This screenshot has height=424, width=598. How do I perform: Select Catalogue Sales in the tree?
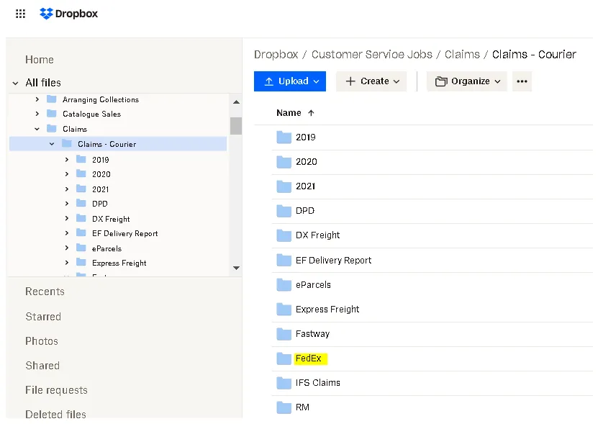click(x=91, y=114)
